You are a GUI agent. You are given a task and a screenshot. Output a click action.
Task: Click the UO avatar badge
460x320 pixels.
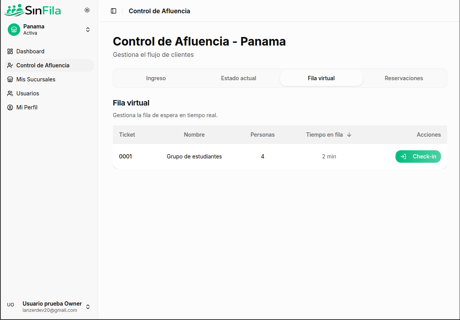[x=10, y=304]
